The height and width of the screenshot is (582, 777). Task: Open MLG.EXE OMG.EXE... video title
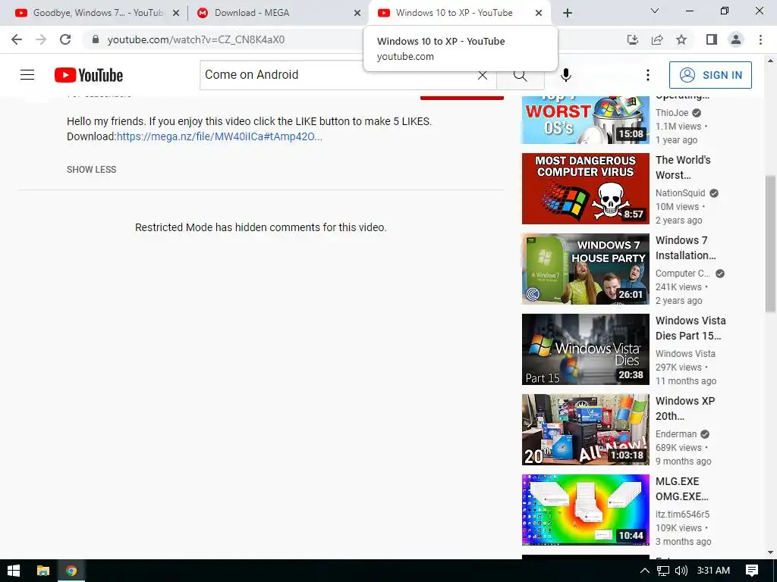682,489
